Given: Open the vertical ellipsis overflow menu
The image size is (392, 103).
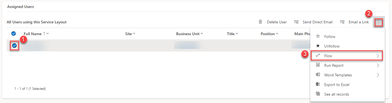Looking at the screenshot, I should pyautogui.click(x=378, y=22).
